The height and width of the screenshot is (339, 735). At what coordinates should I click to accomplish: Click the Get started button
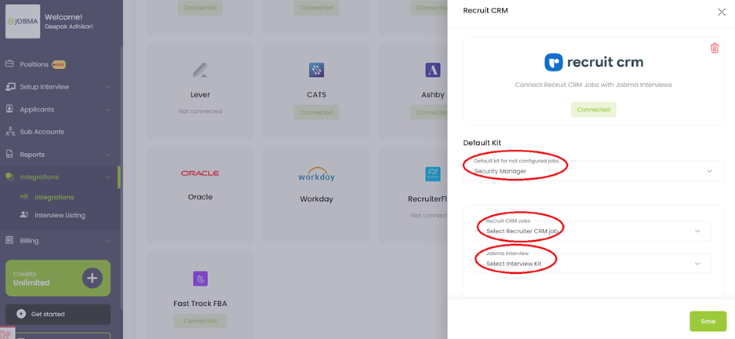click(58, 314)
